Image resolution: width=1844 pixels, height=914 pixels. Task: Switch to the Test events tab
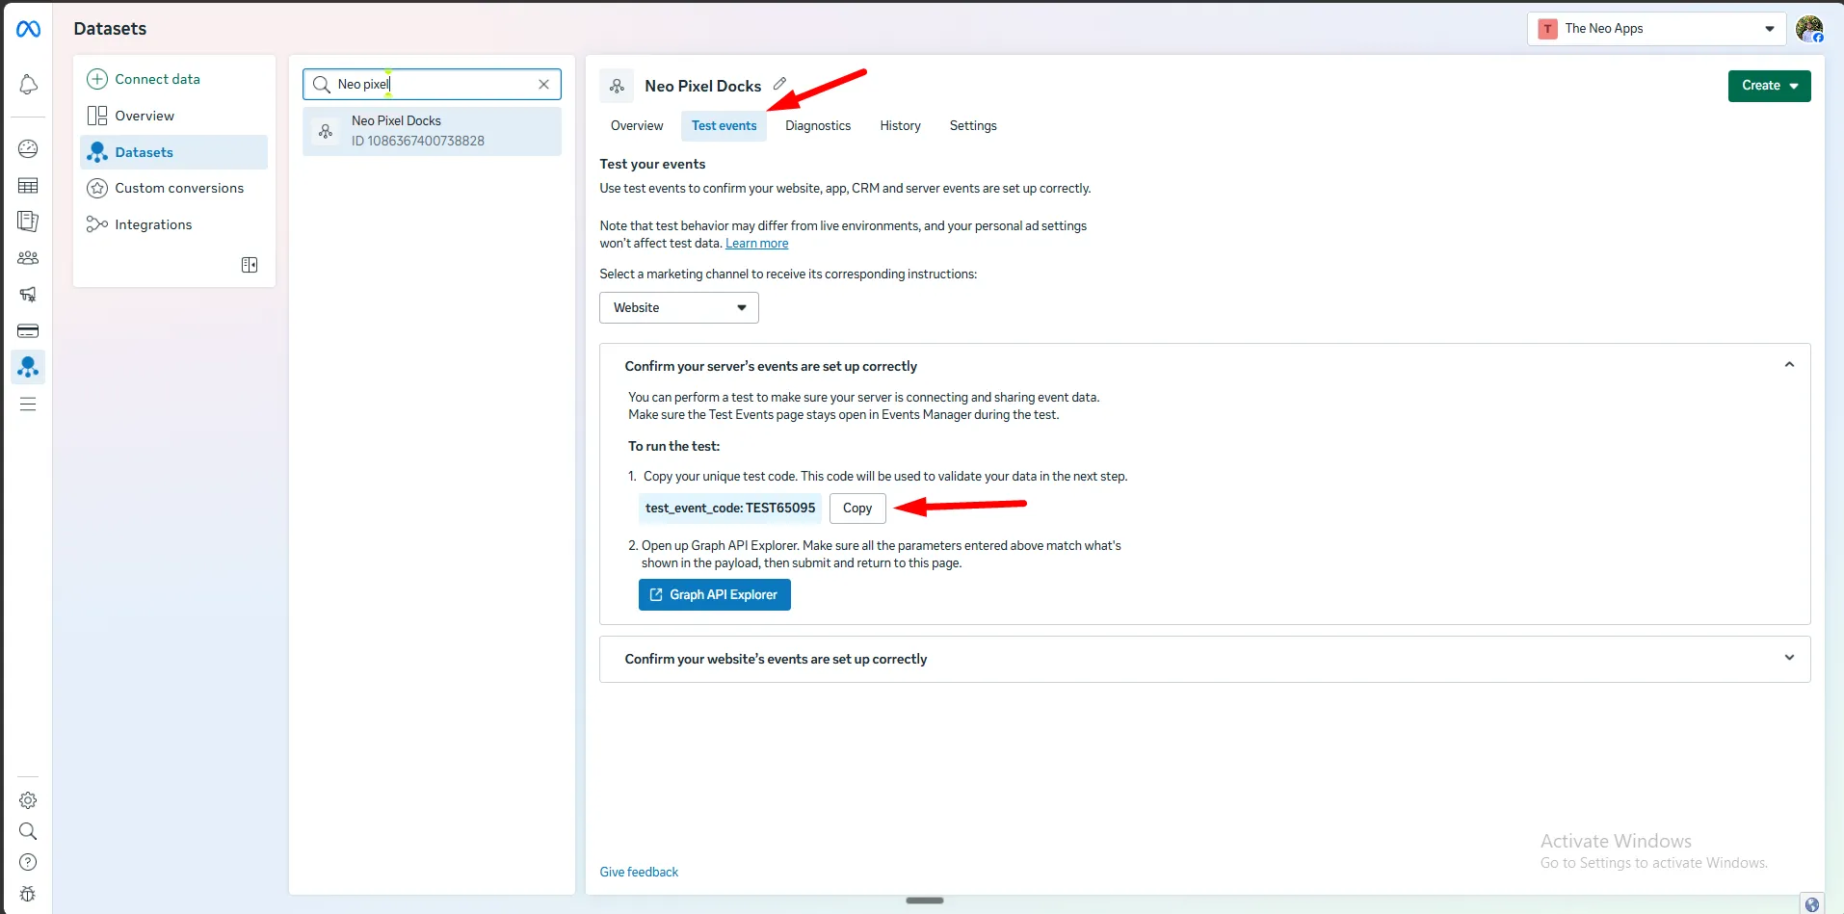pos(724,126)
